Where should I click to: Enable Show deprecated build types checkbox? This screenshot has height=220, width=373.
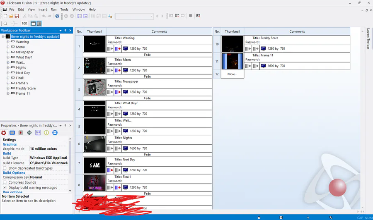tap(5, 168)
